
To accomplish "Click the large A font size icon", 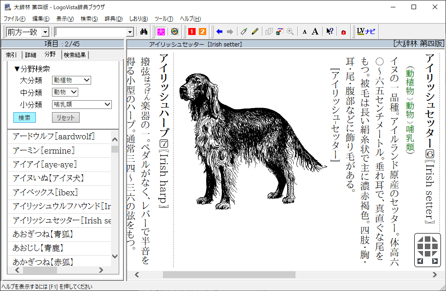I will point(315,32).
